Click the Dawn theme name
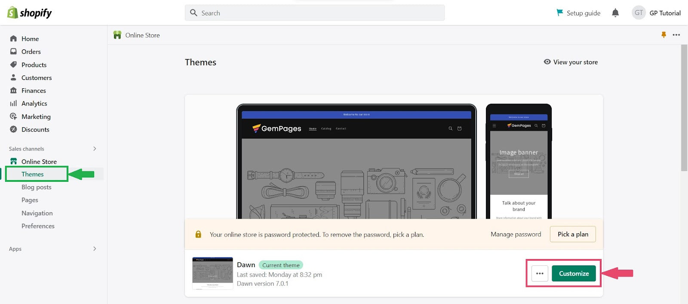The height and width of the screenshot is (304, 688). [246, 265]
